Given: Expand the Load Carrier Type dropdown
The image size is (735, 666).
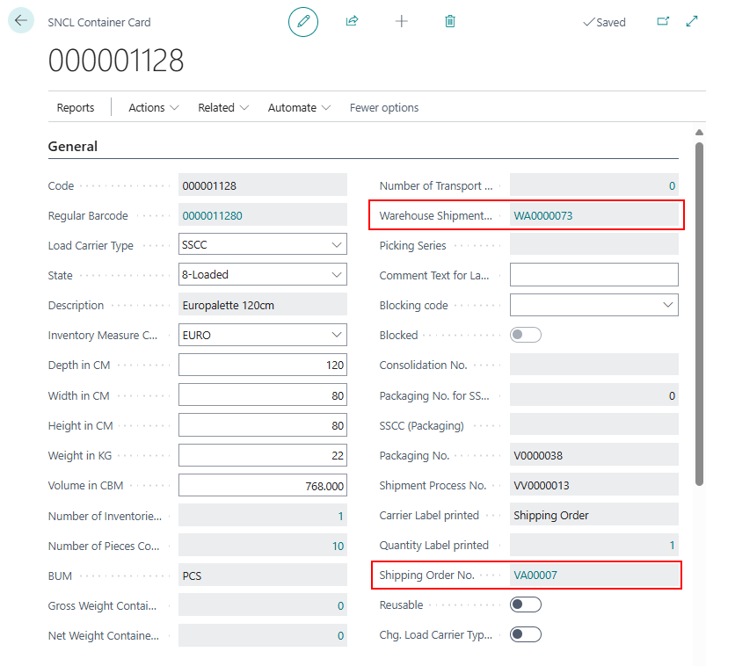Looking at the screenshot, I should pos(337,245).
